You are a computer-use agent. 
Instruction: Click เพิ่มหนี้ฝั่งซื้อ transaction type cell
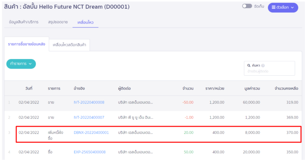click(55, 135)
